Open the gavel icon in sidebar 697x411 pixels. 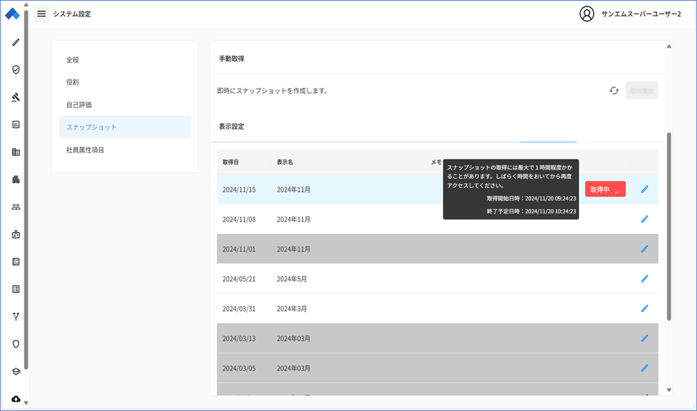[16, 97]
